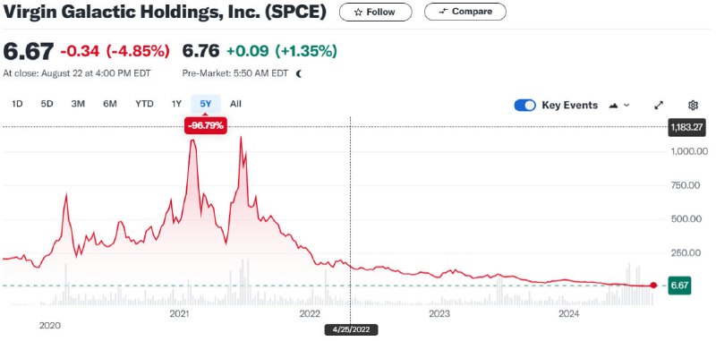Click the compare arrows icon
Image resolution: width=716 pixels, height=341 pixels.
[x=443, y=12]
